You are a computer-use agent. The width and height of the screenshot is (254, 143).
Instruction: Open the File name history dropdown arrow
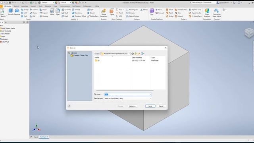tap(150, 95)
